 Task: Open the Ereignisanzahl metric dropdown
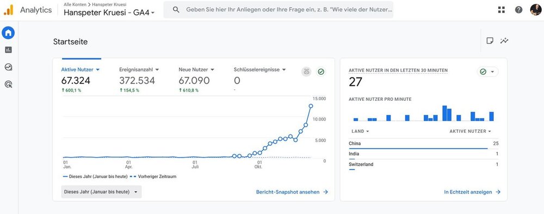pyautogui.click(x=139, y=69)
